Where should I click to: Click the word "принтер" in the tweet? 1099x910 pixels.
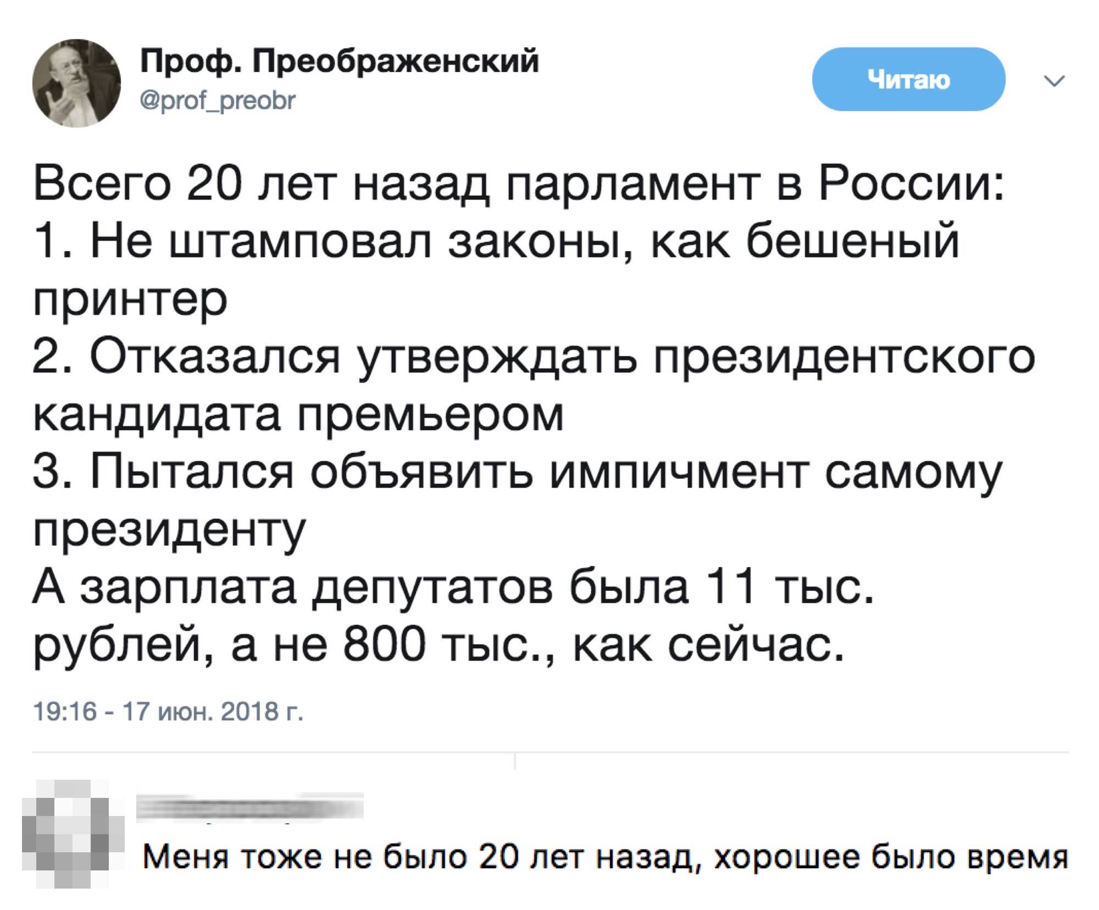click(130, 299)
